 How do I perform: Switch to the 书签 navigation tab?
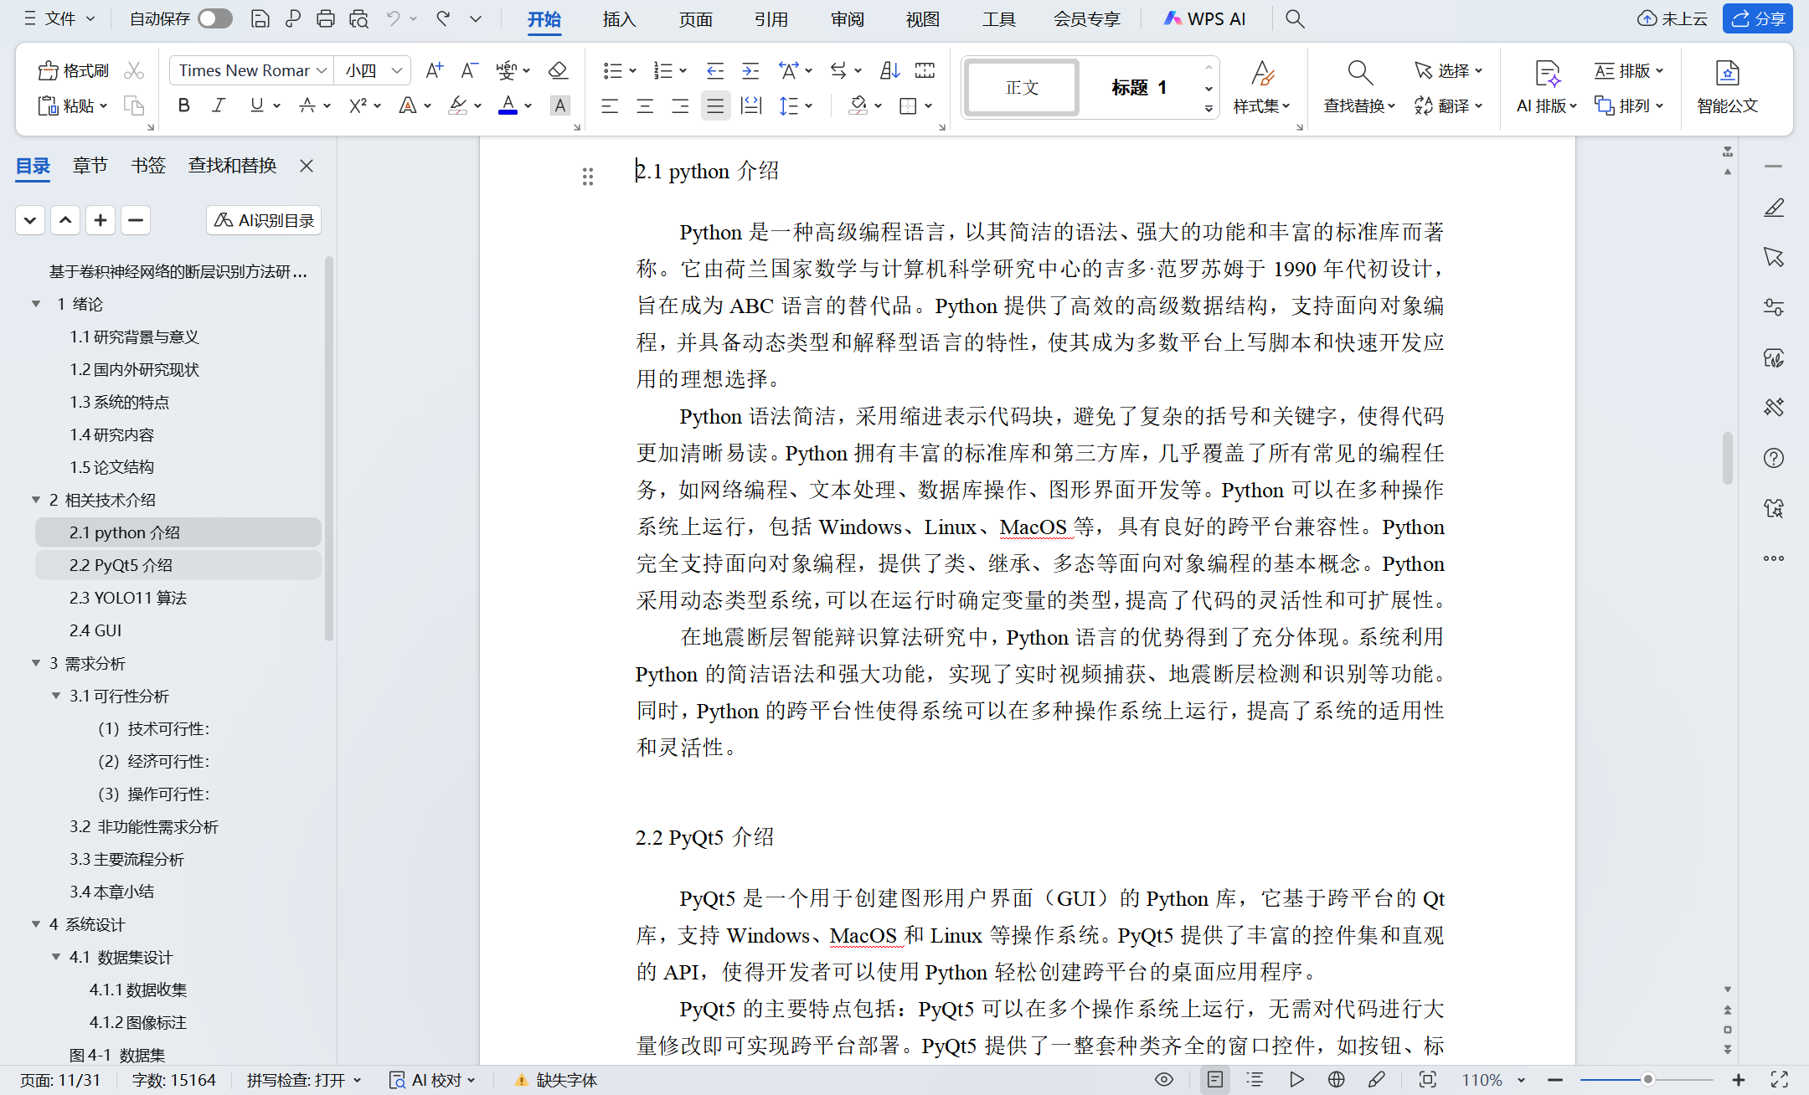(x=148, y=165)
